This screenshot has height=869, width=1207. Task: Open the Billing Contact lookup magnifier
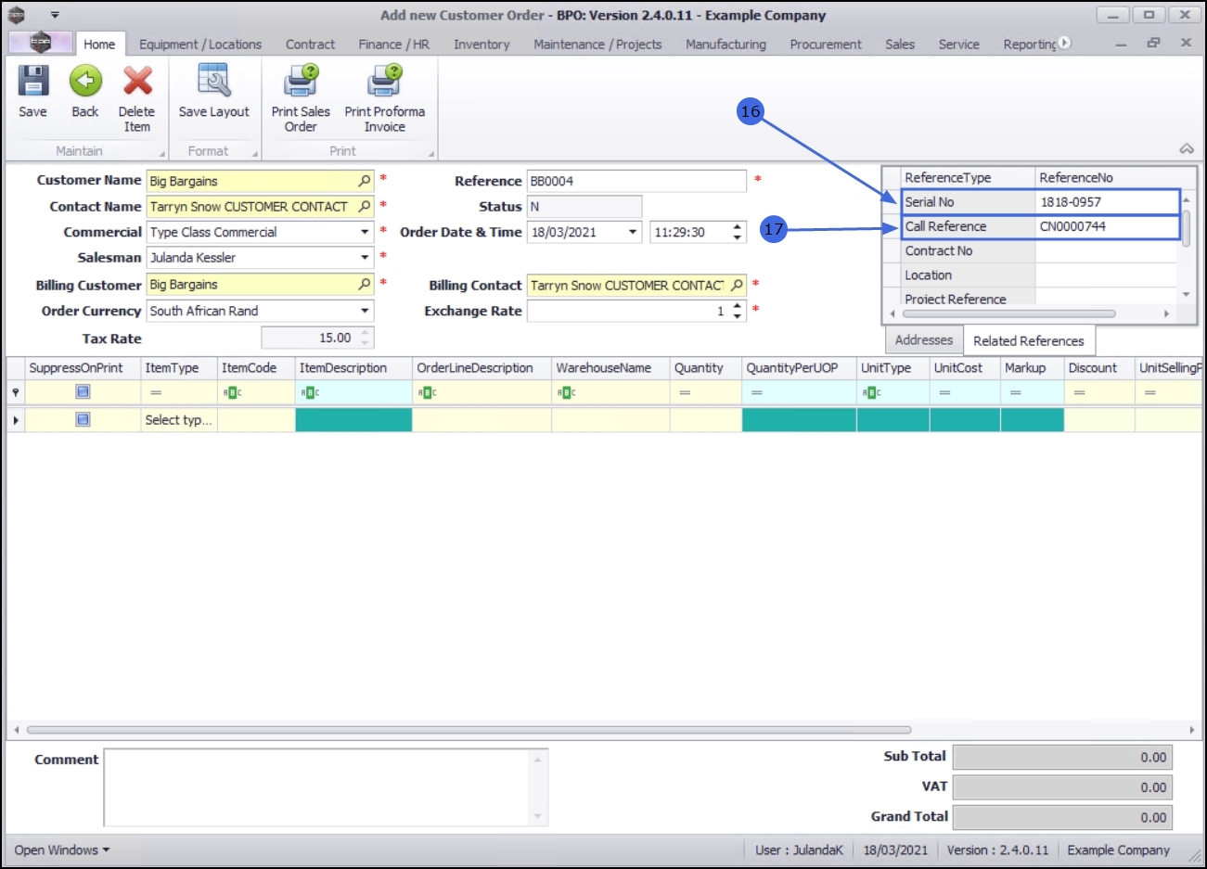(738, 285)
